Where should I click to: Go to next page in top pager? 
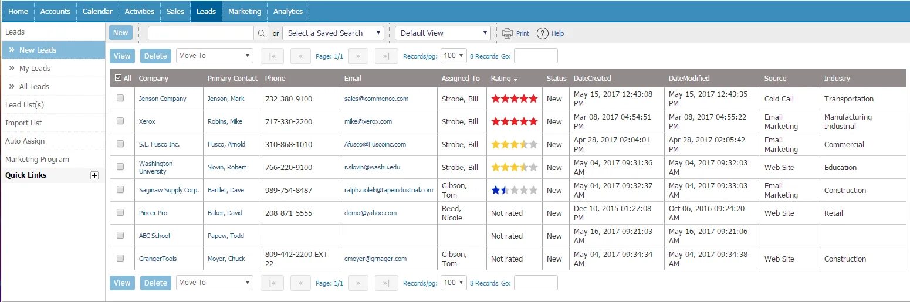pos(358,56)
